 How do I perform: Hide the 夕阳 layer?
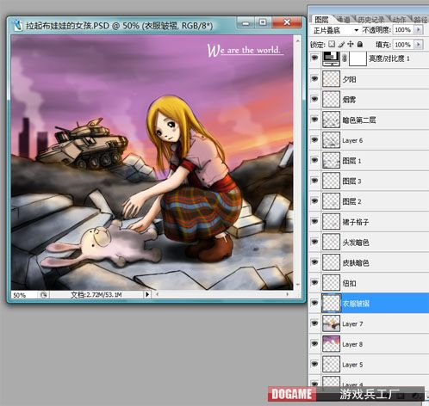pyautogui.click(x=314, y=78)
